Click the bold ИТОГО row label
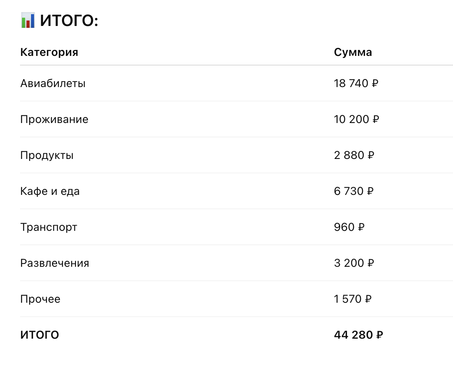Viewport: 453px width, 381px height. pos(40,335)
